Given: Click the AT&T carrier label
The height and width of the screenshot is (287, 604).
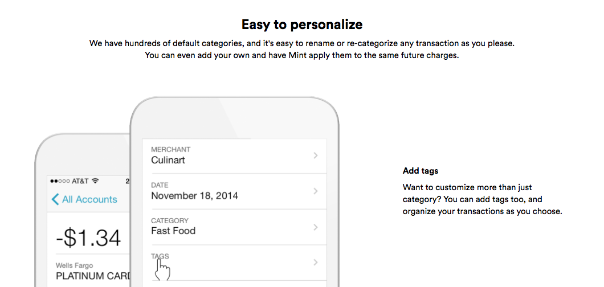Looking at the screenshot, I should [x=80, y=181].
